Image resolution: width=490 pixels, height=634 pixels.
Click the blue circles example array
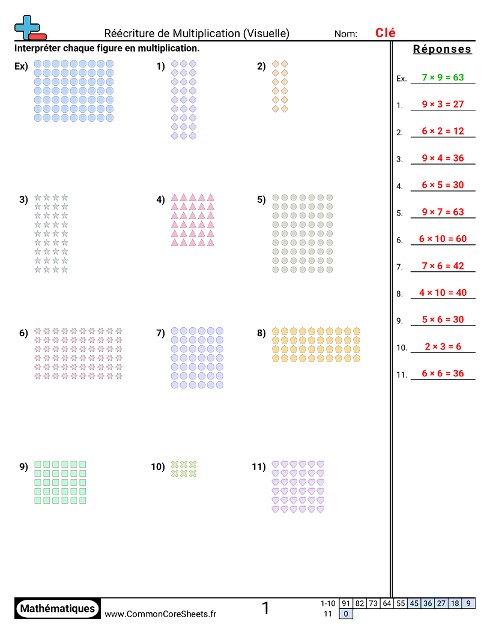73,91
